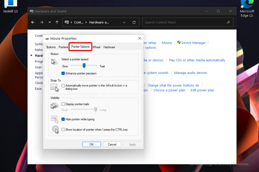
Task: Click the pointer trails icon
Action: (x=55, y=106)
